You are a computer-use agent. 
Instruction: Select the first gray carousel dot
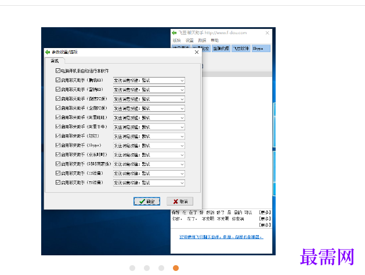[x=132, y=268]
